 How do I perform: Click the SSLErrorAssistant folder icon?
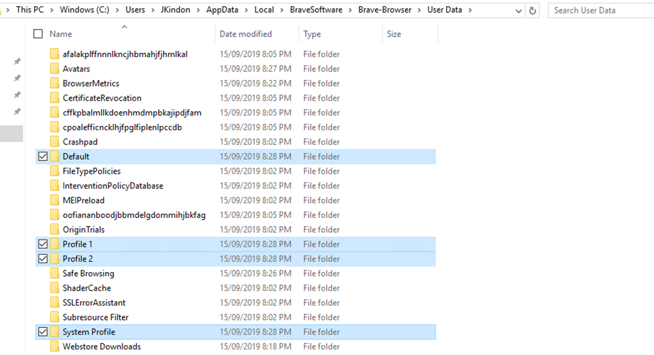pyautogui.click(x=55, y=303)
